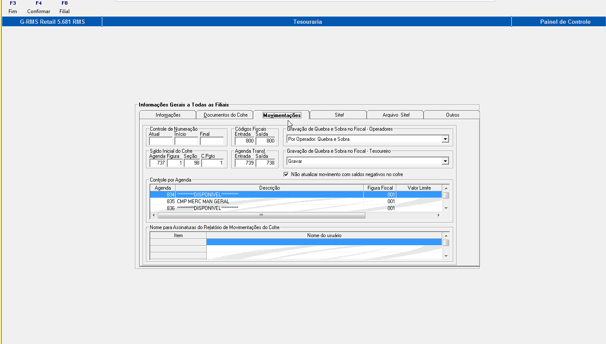Image resolution: width=606 pixels, height=344 pixels.
Task: Click the Figura Fiscal column header
Action: 380,188
